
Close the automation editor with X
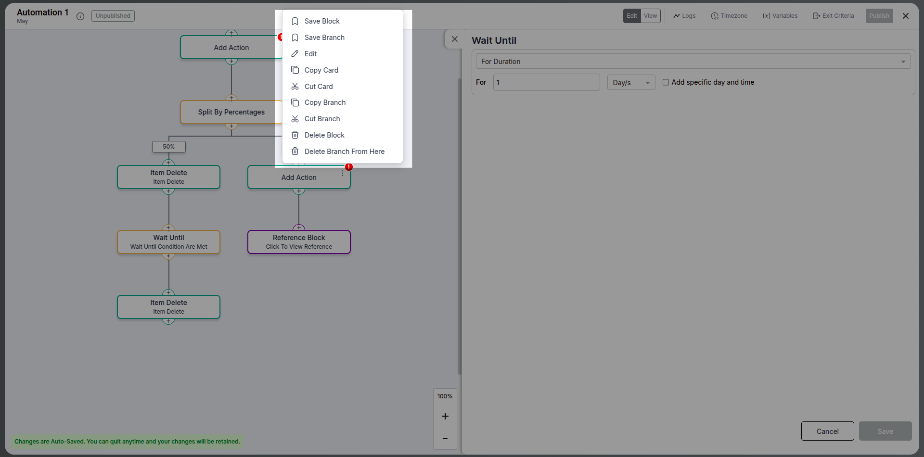pyautogui.click(x=906, y=16)
